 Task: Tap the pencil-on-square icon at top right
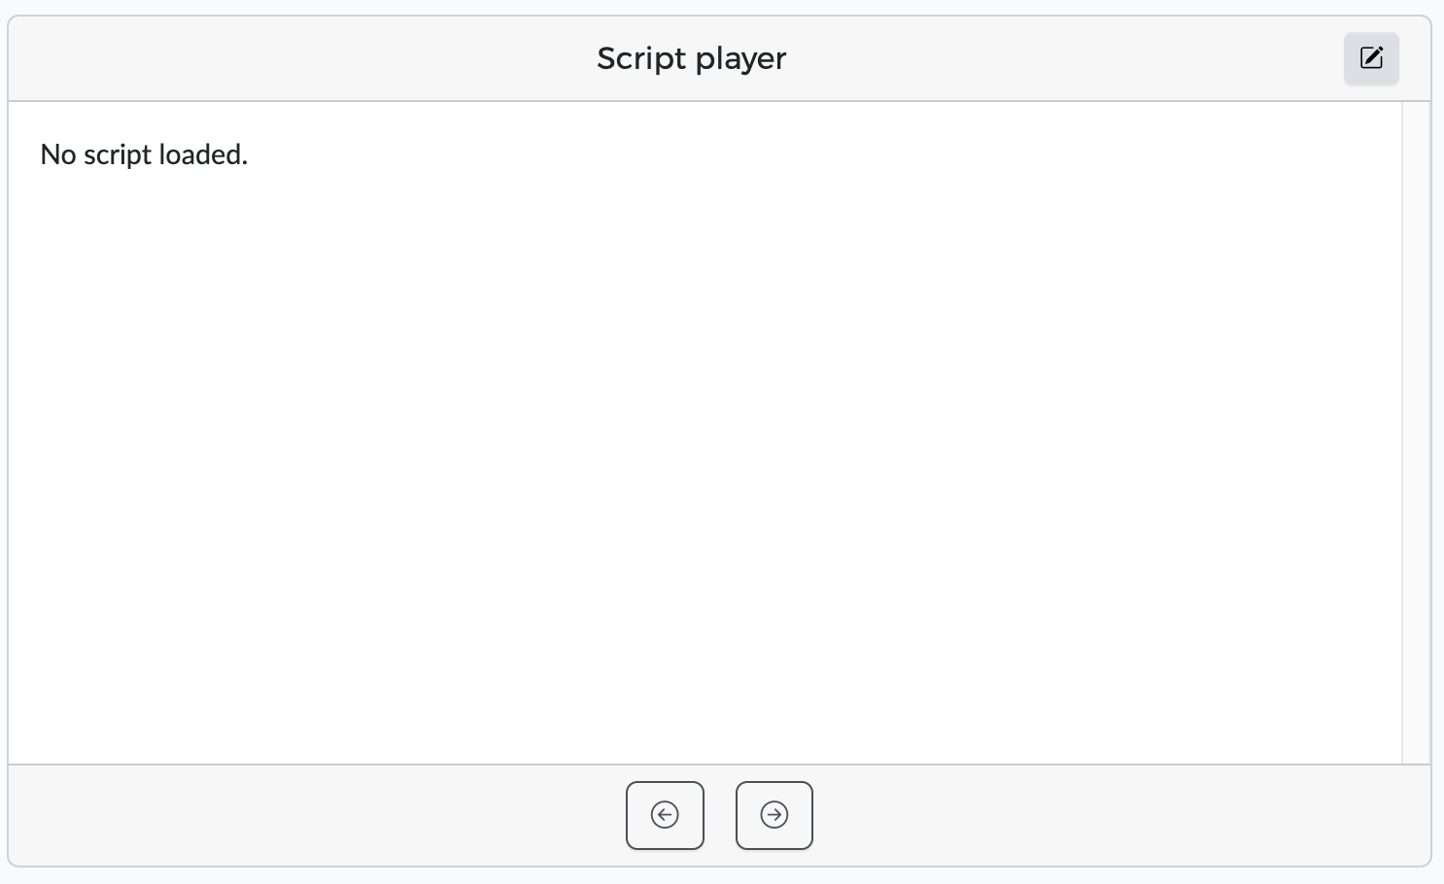click(1371, 58)
